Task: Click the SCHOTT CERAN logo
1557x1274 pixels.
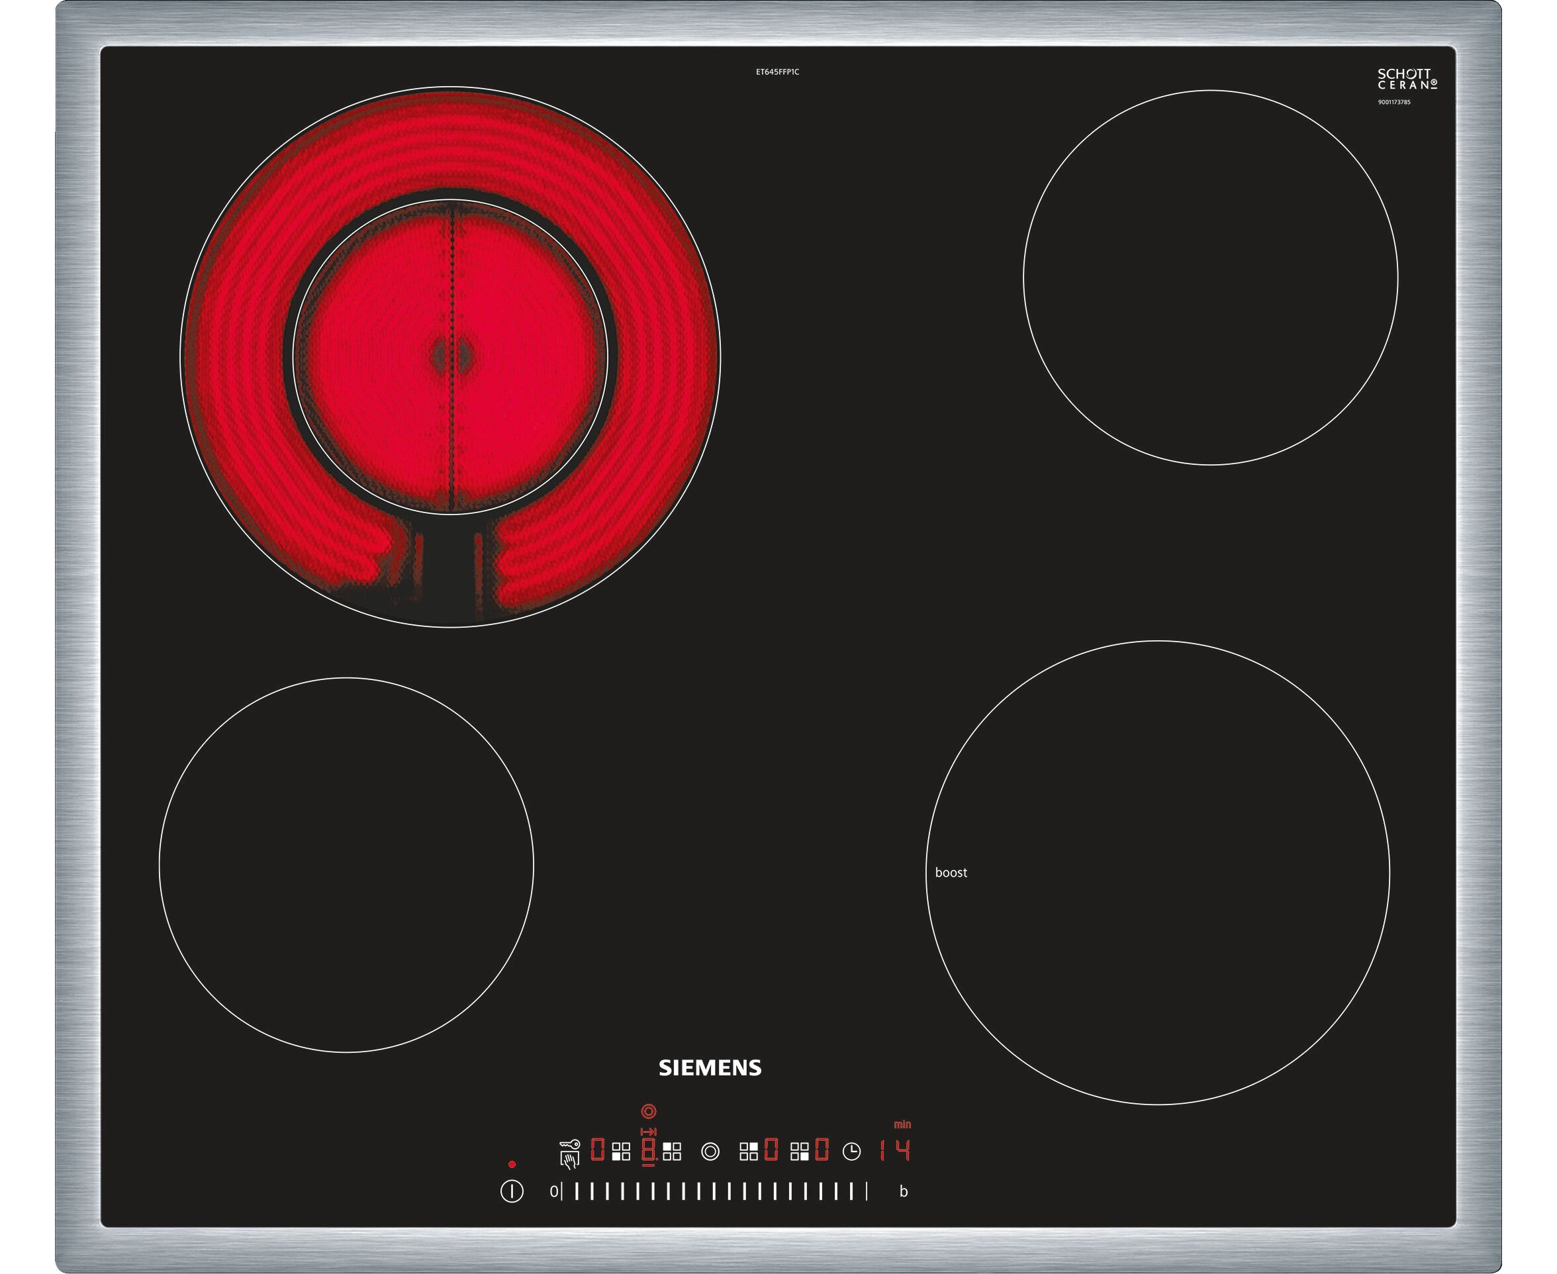Action: click(x=1407, y=79)
